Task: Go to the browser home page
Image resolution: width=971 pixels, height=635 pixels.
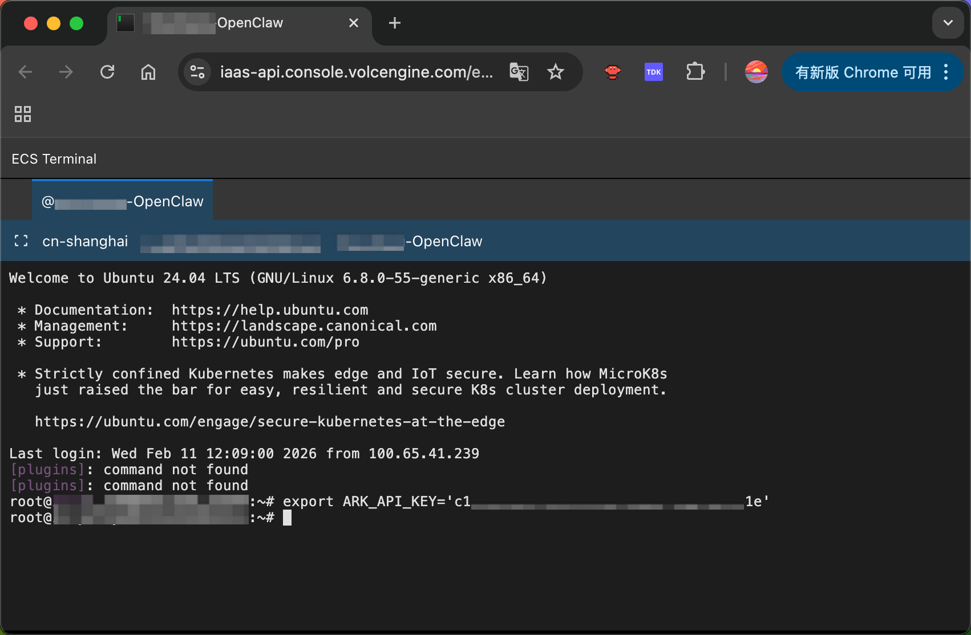Action: (x=148, y=72)
